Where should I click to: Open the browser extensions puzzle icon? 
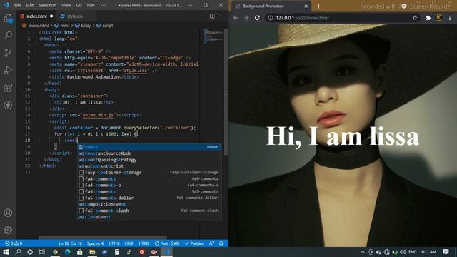click(x=428, y=18)
